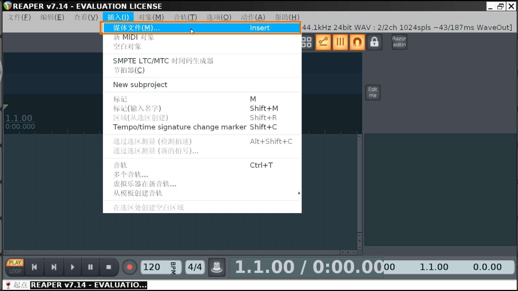Toggle snapping magnet icon
The width and height of the screenshot is (518, 291).
click(357, 42)
